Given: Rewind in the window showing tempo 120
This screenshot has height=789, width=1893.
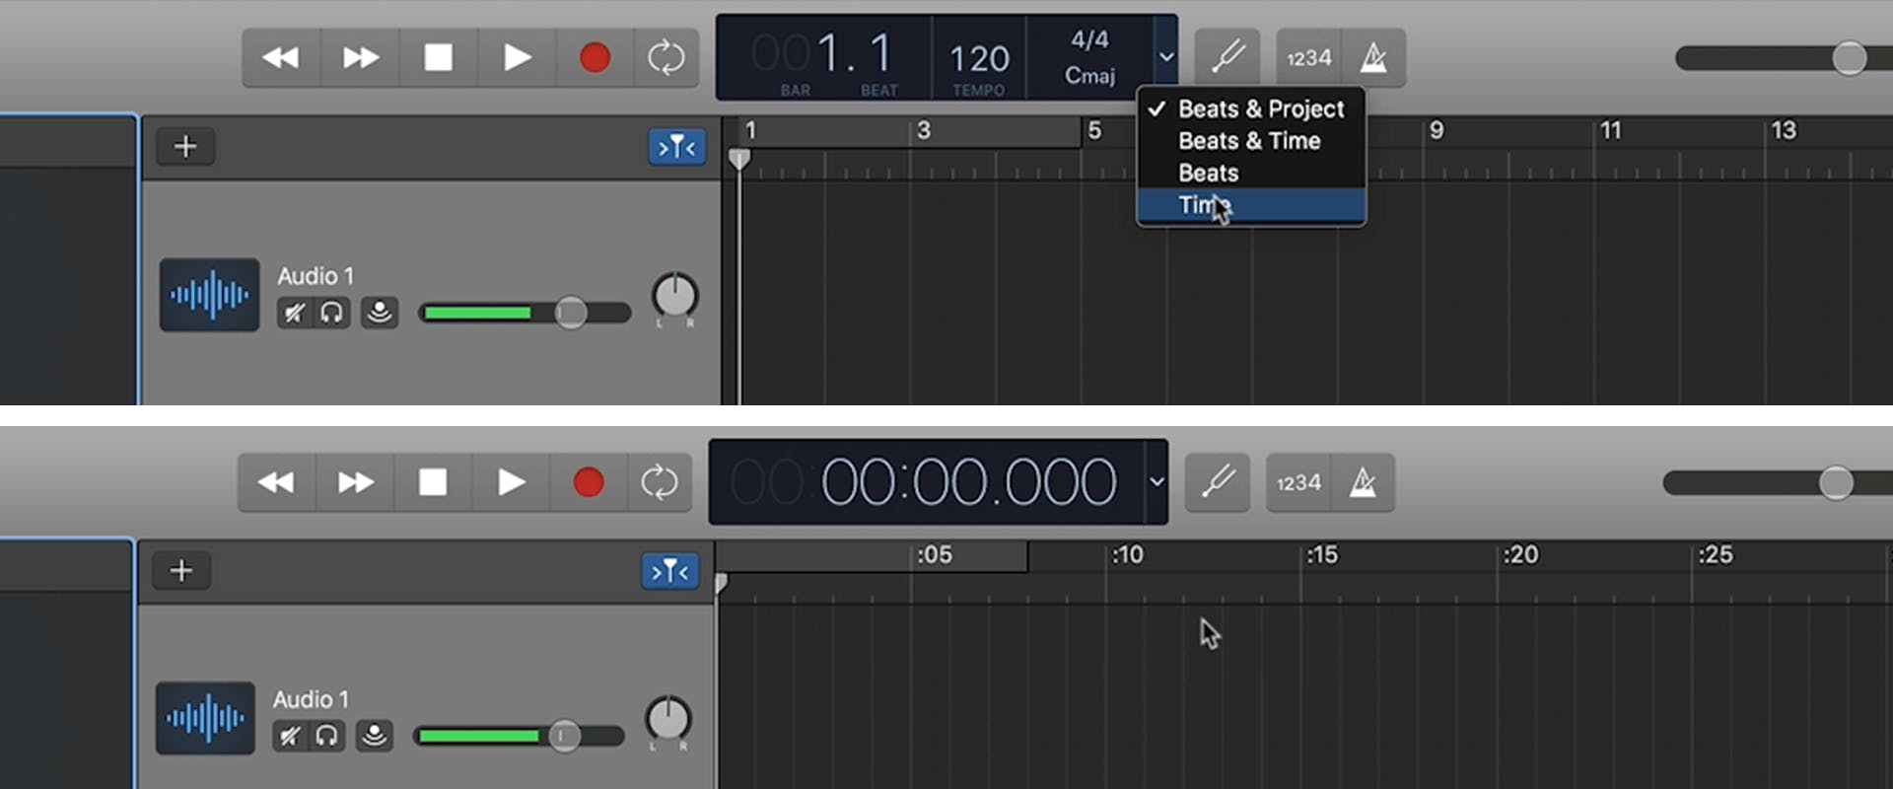Looking at the screenshot, I should tap(281, 58).
